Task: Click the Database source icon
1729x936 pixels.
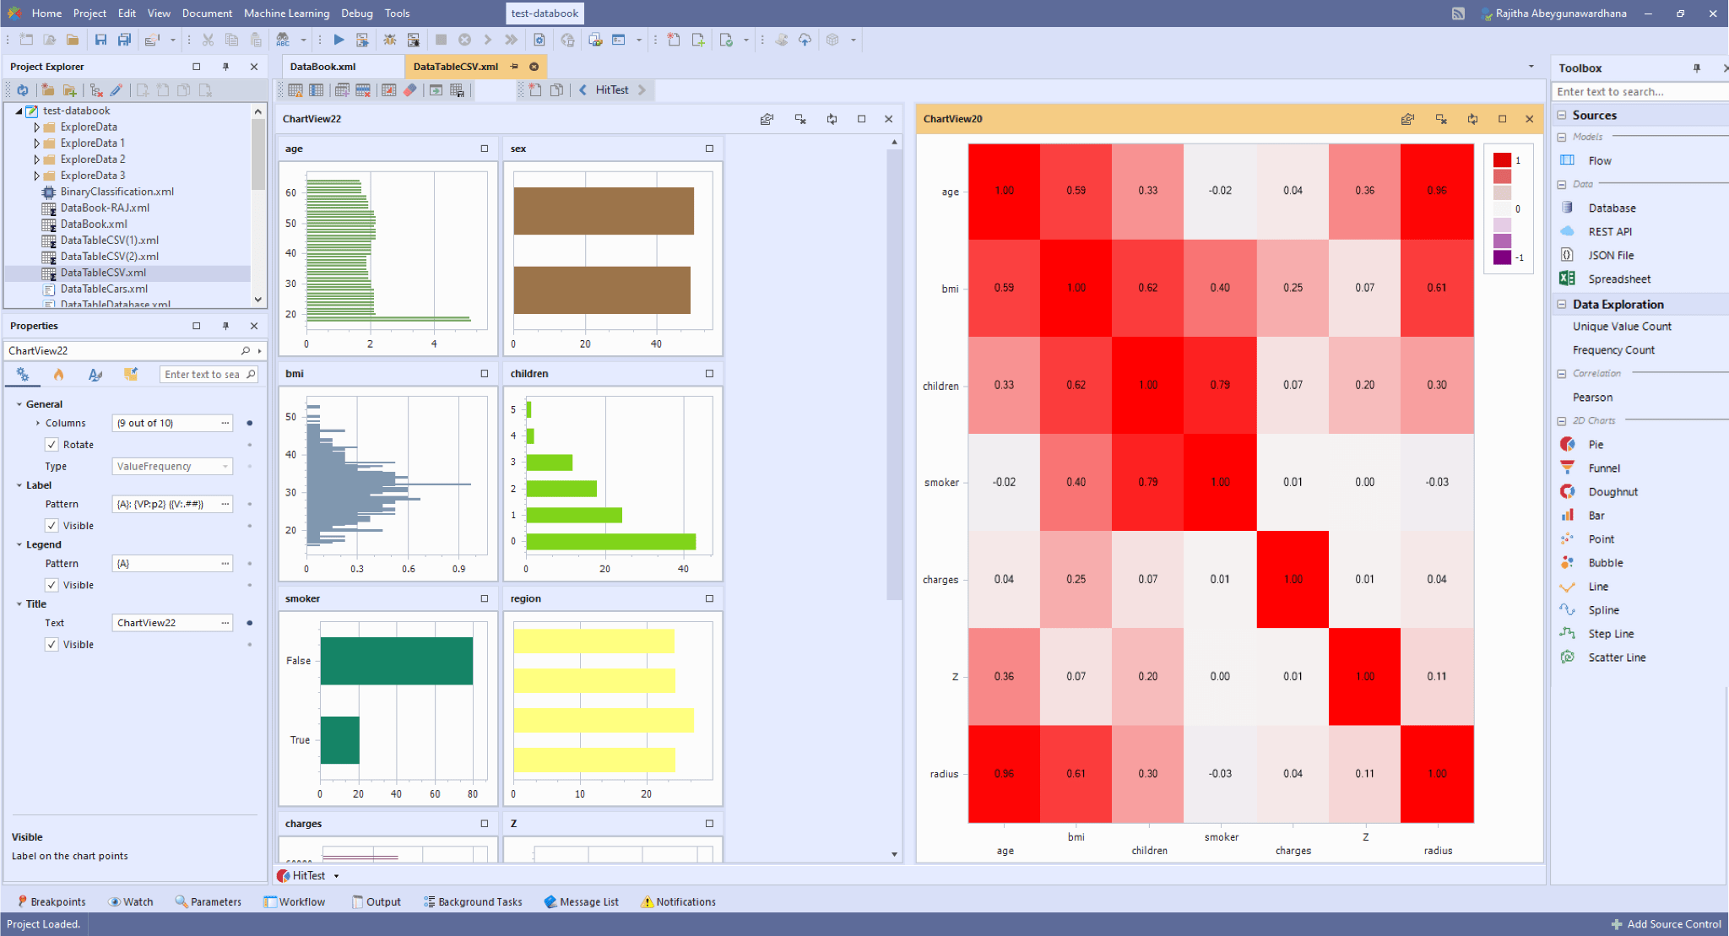Action: (x=1568, y=208)
